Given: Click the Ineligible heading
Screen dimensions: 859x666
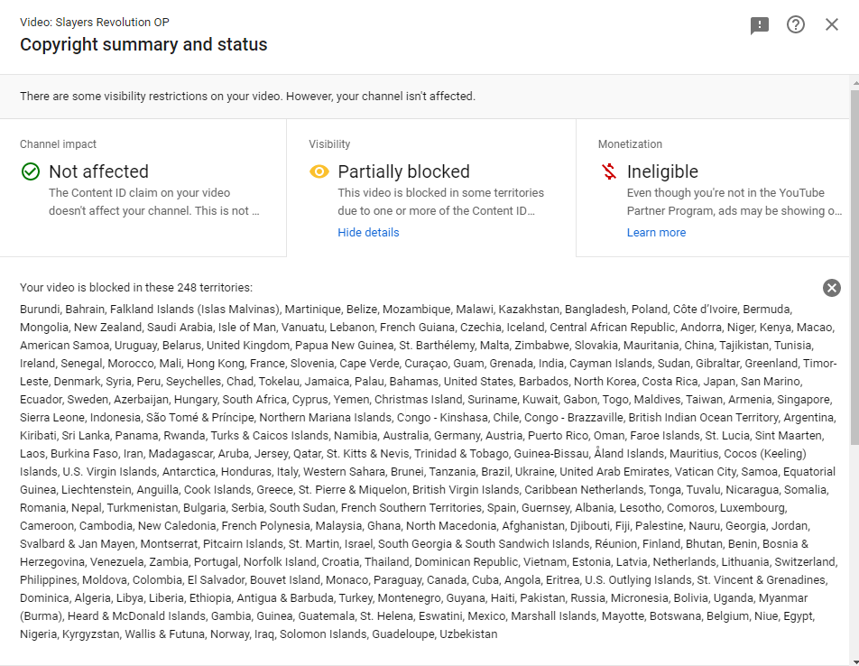Looking at the screenshot, I should pyautogui.click(x=662, y=171).
